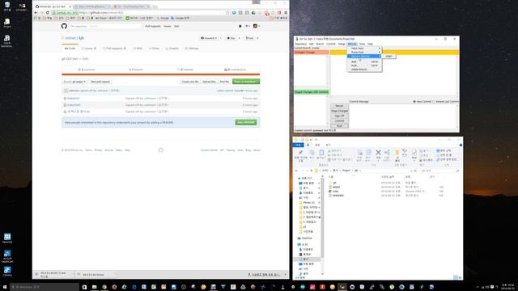Open GitHub notifications bell

[240, 26]
